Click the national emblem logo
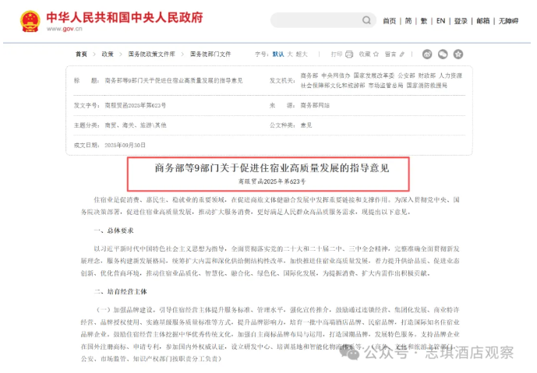The width and height of the screenshot is (537, 373). click(30, 20)
